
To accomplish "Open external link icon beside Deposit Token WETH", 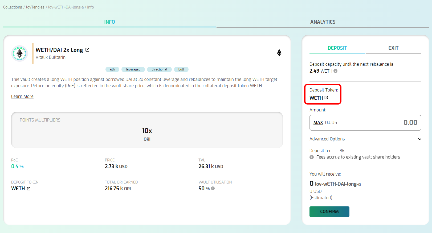I will [326, 98].
